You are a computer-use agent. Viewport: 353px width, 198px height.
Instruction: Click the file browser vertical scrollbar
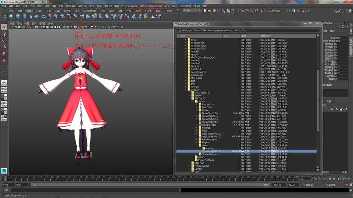pyautogui.click(x=318, y=100)
